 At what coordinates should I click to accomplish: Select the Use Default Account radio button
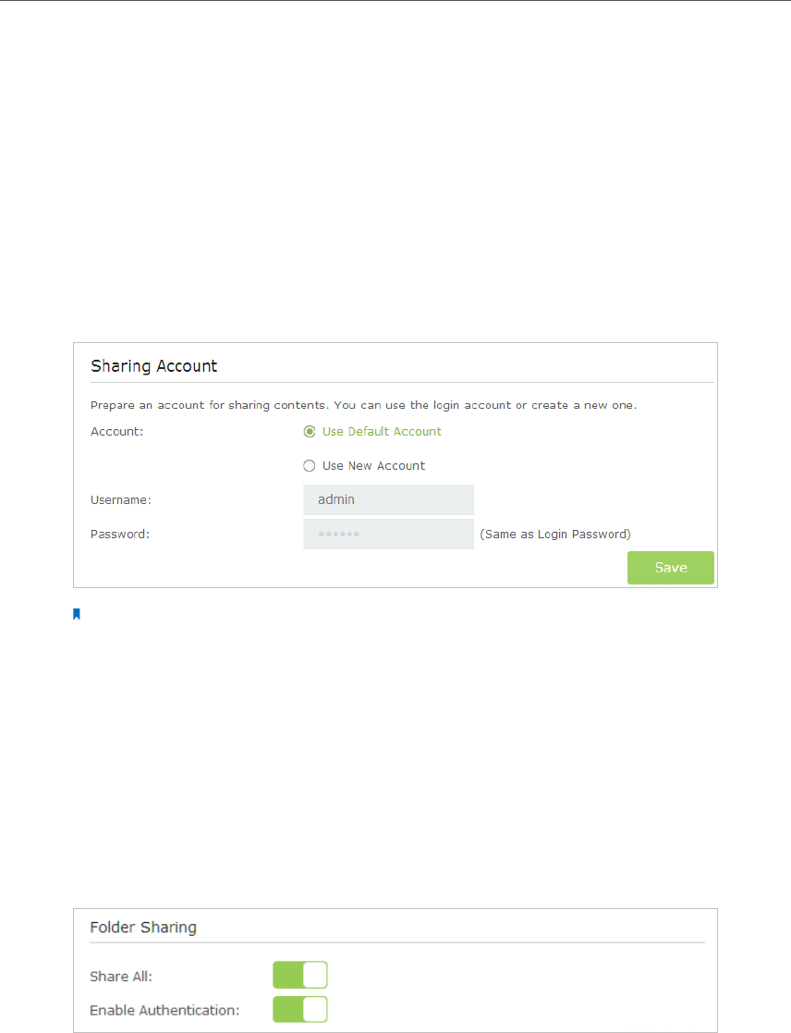click(x=310, y=432)
